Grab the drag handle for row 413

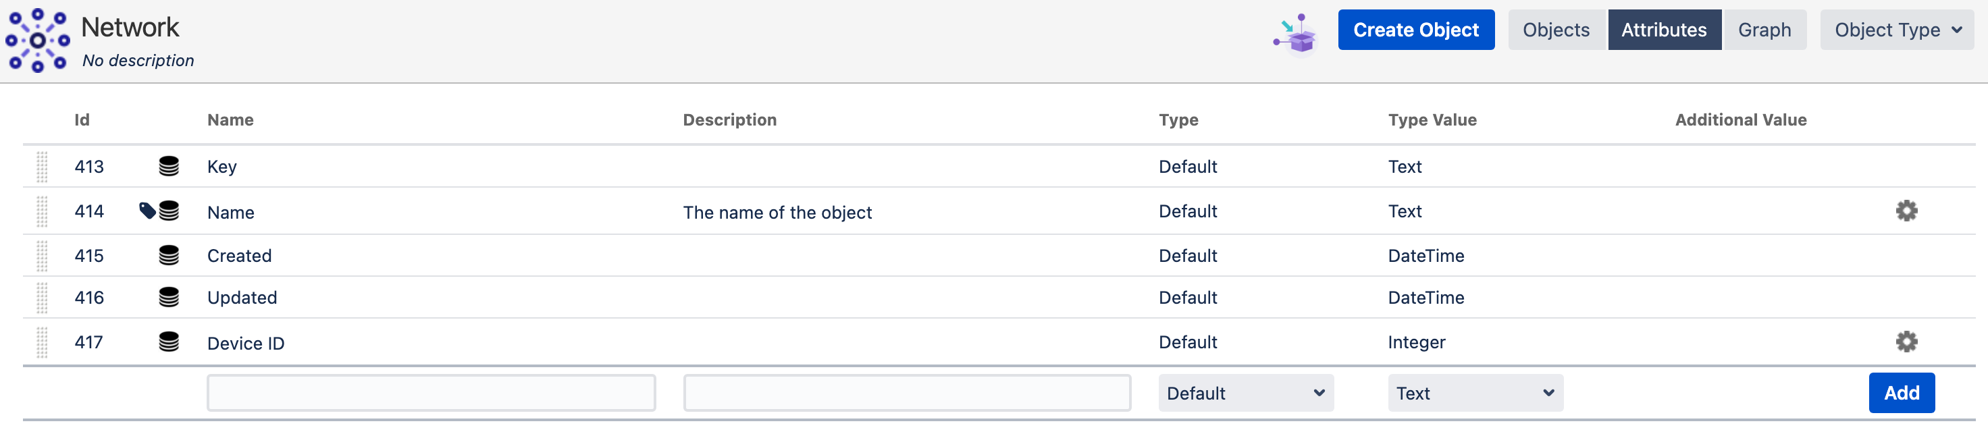click(43, 167)
